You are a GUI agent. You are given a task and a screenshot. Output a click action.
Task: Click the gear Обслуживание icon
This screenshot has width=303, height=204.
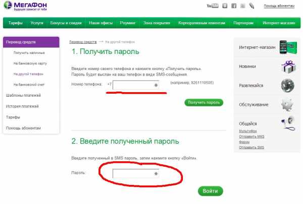coord(287,104)
